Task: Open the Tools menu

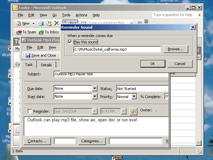Action: pyautogui.click(x=66, y=15)
